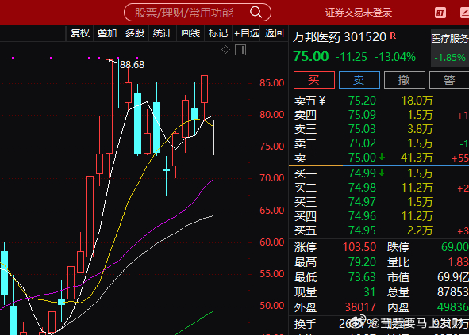Viewport: 469px width, 335px height.
Task: Select 卖四 price 75.09
Action: (362, 115)
